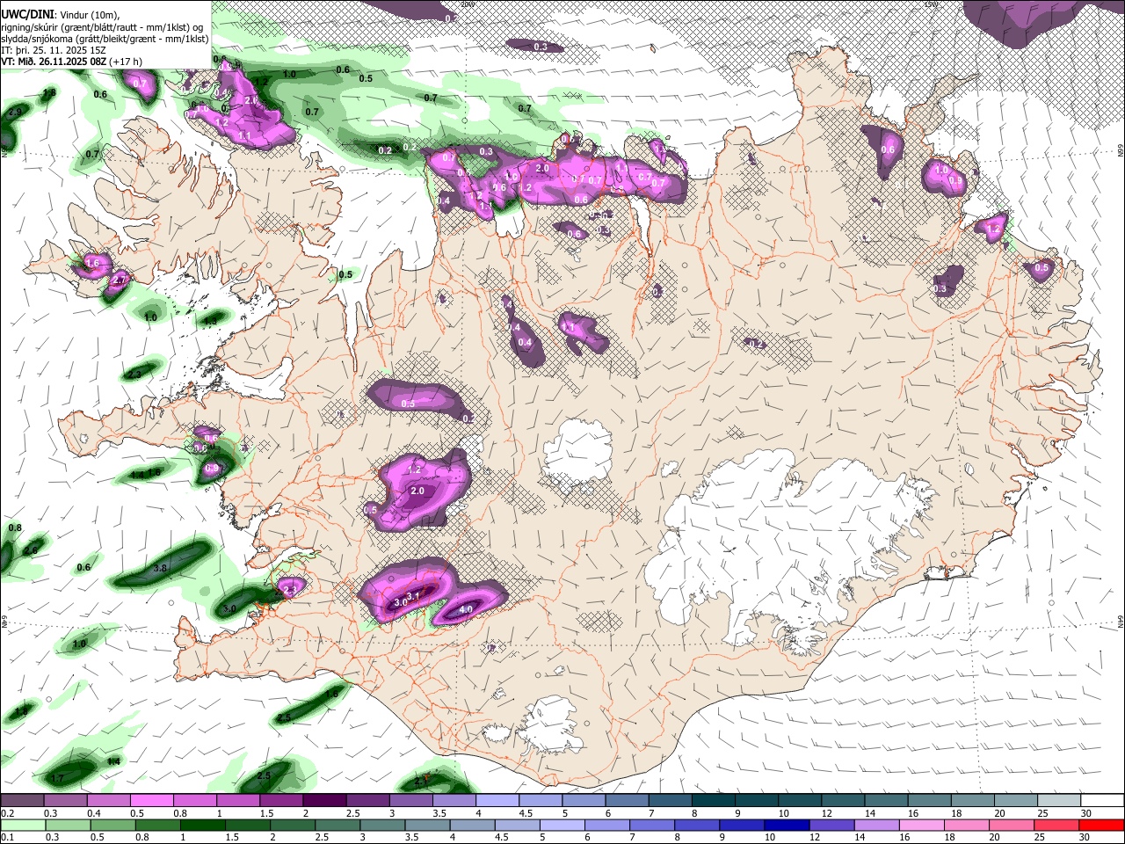The image size is (1125, 844).
Task: Click the "0.2" label starting the upper legend row
Action: pos(8,813)
